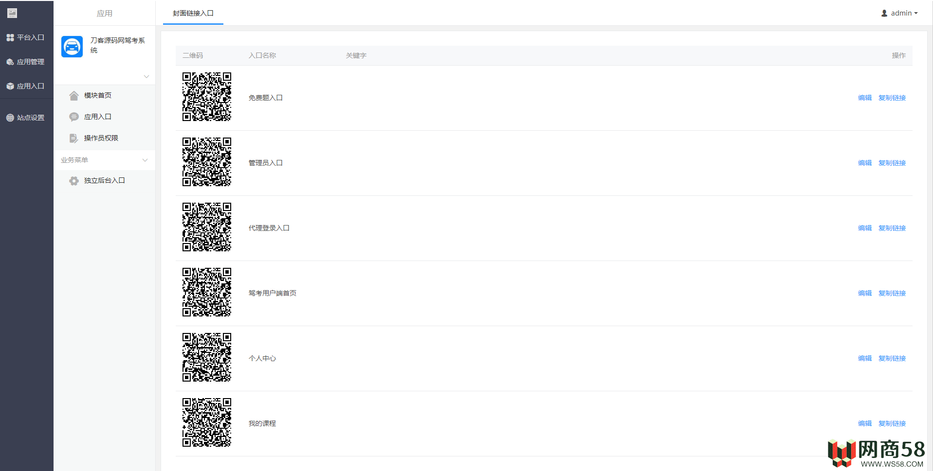
Task: Click the 管理员入口 name text
Action: click(266, 163)
